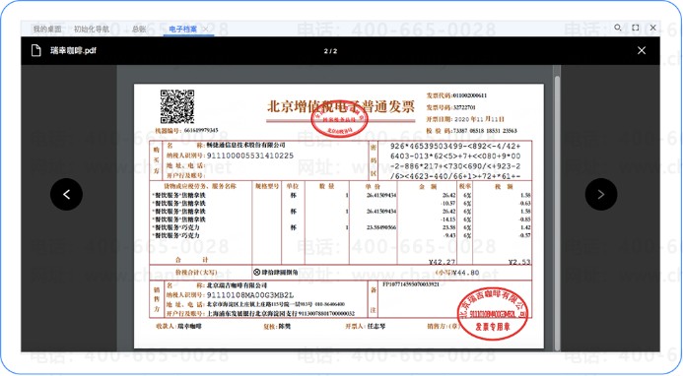Select the 总账 tab
Image resolution: width=683 pixels, height=376 pixels.
(139, 30)
